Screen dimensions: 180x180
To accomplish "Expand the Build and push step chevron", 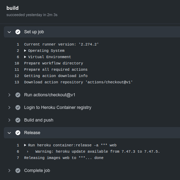I will coord(9,120).
